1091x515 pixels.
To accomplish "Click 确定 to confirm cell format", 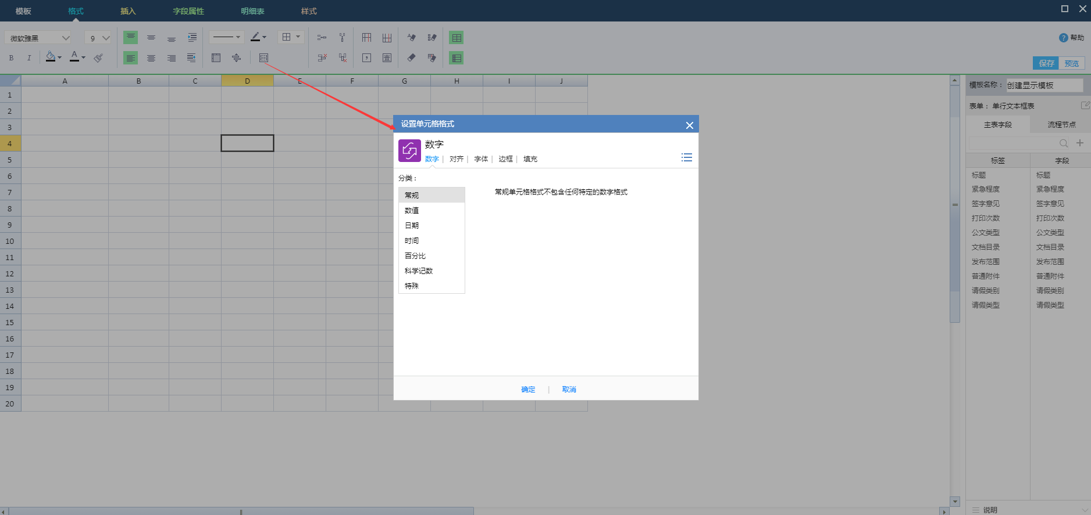I will (x=528, y=390).
